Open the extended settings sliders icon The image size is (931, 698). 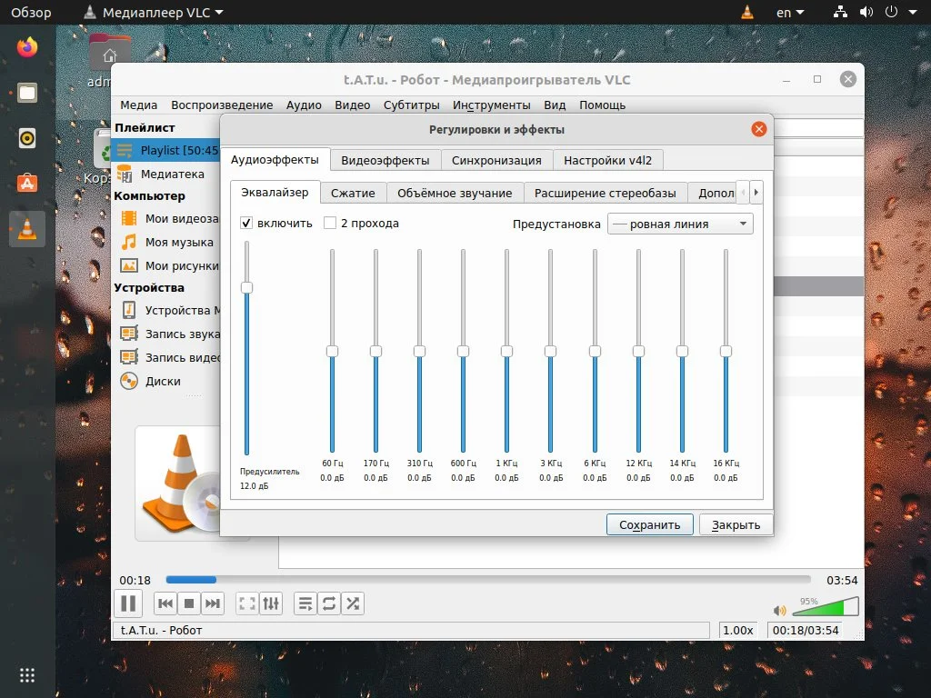pyautogui.click(x=271, y=603)
